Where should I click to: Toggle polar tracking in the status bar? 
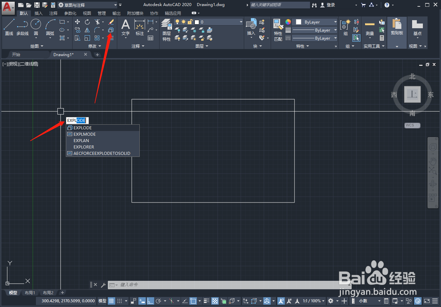tap(159, 301)
